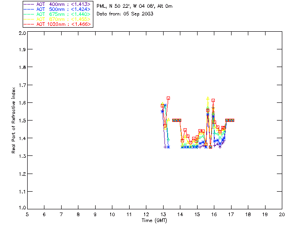Click the header line 'PML, N 50 22', W 04 08', Alt 0m'
Screen dimensions: 290x232
135,6
